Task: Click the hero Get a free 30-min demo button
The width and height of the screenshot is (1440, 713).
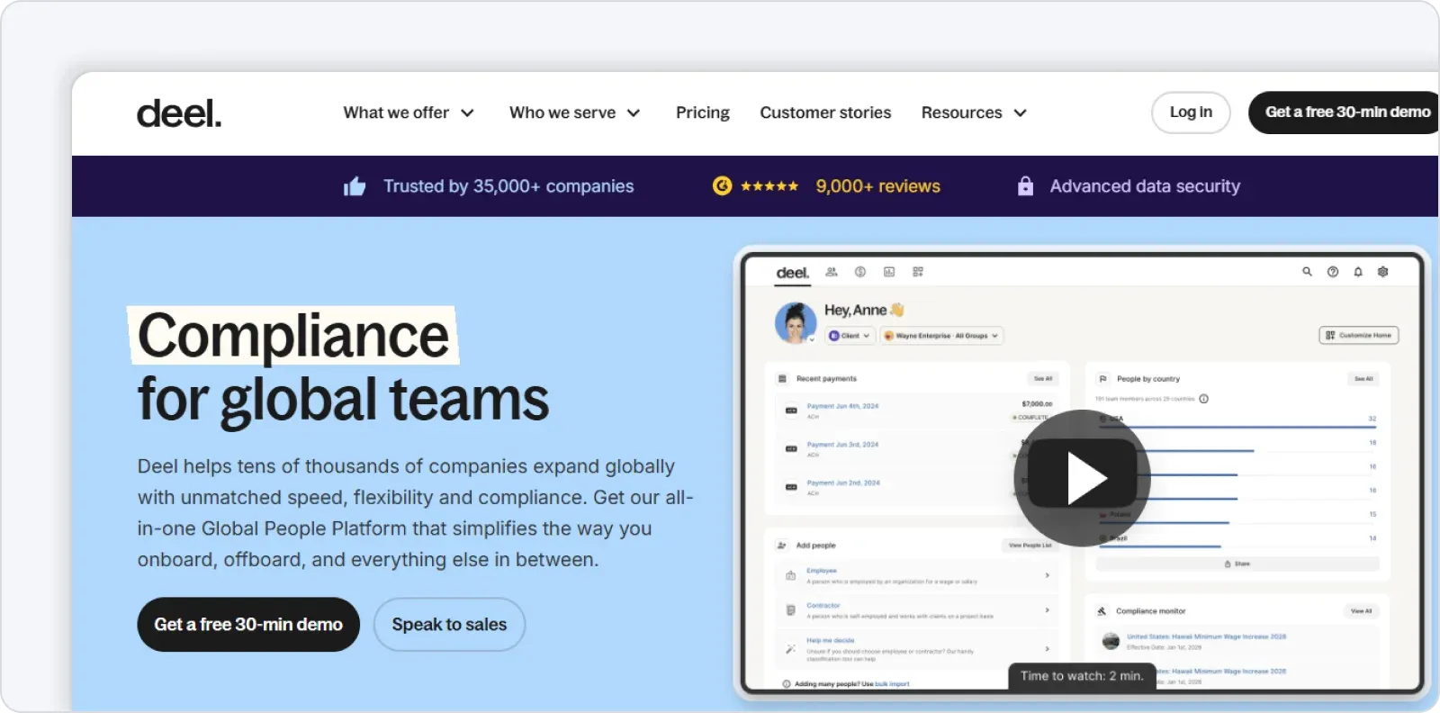Action: [248, 625]
